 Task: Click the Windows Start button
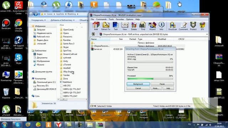point(5,125)
